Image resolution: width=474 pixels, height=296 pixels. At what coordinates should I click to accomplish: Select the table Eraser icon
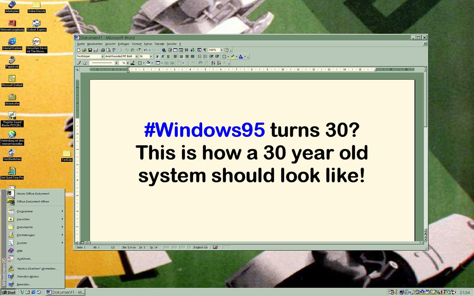(x=85, y=63)
